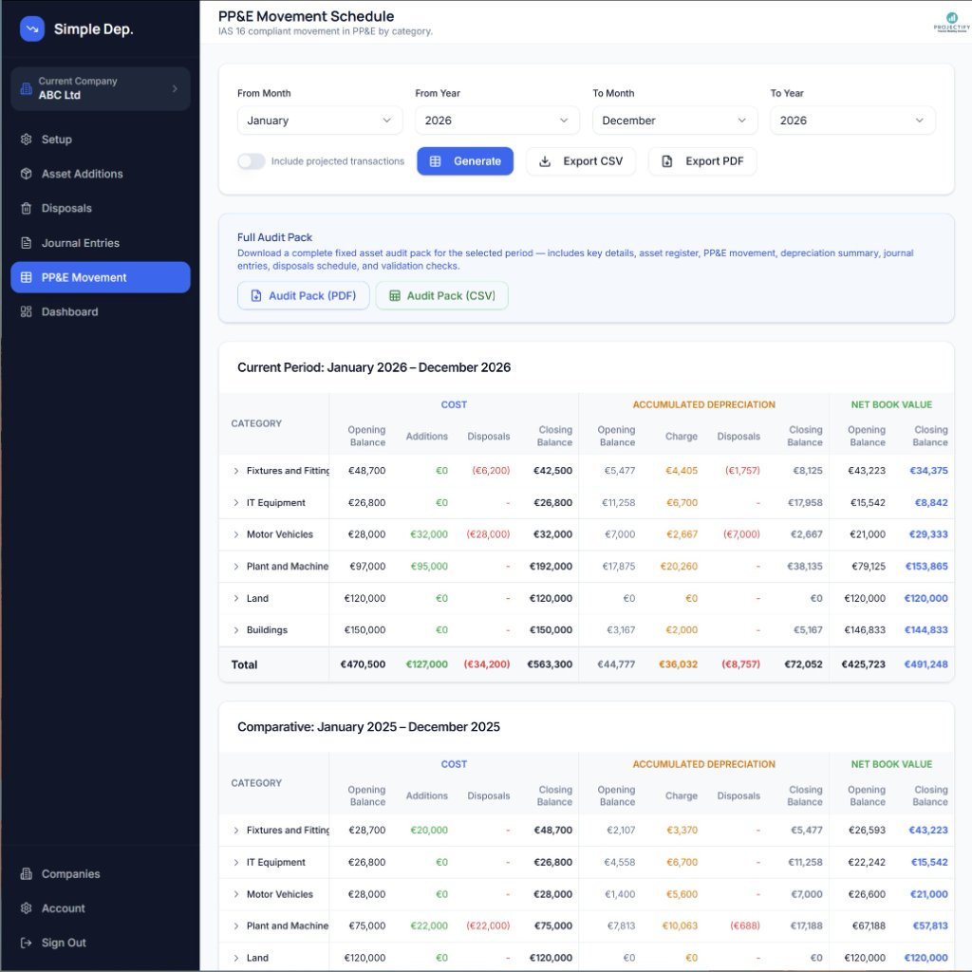The width and height of the screenshot is (972, 972).
Task: Click the spreadsheet icon on Audit Pack CSV
Action: (394, 296)
